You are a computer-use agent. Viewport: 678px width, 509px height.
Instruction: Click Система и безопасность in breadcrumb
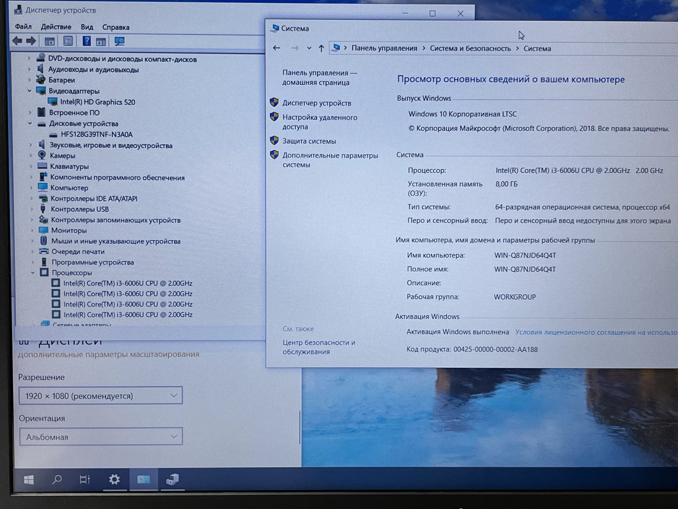(x=470, y=49)
